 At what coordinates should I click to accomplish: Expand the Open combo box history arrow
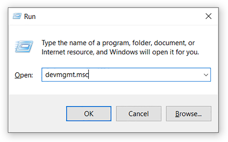pos(206,75)
